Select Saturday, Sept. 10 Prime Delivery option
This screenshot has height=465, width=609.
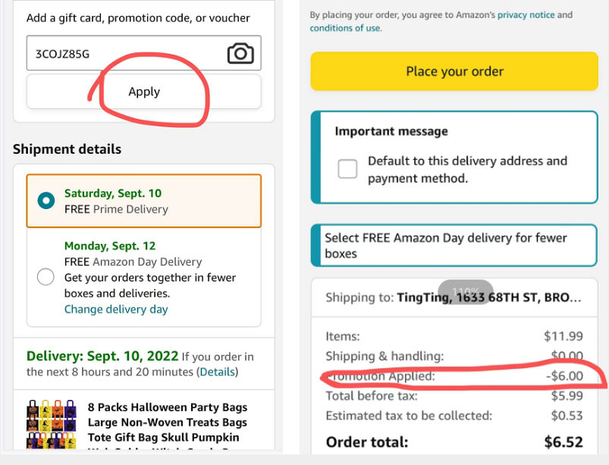pos(46,201)
